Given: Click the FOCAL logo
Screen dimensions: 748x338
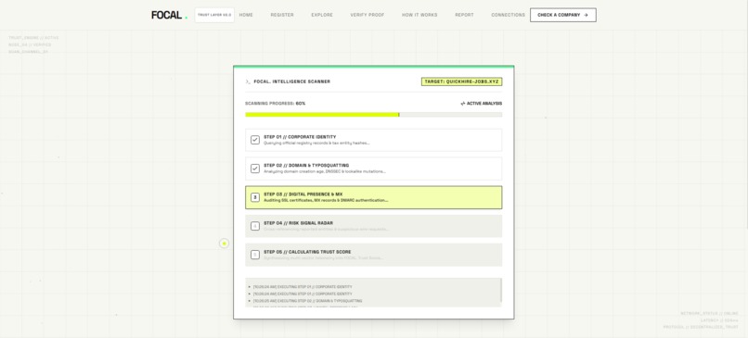Looking at the screenshot, I should [x=169, y=15].
